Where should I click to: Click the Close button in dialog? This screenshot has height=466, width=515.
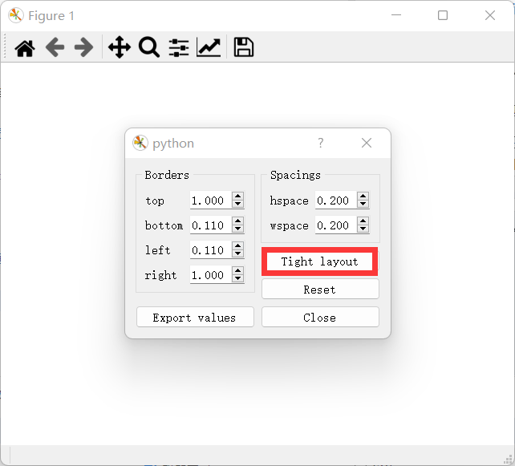(320, 318)
